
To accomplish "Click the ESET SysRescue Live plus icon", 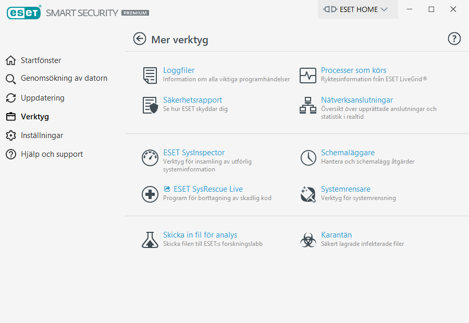I will (150, 194).
